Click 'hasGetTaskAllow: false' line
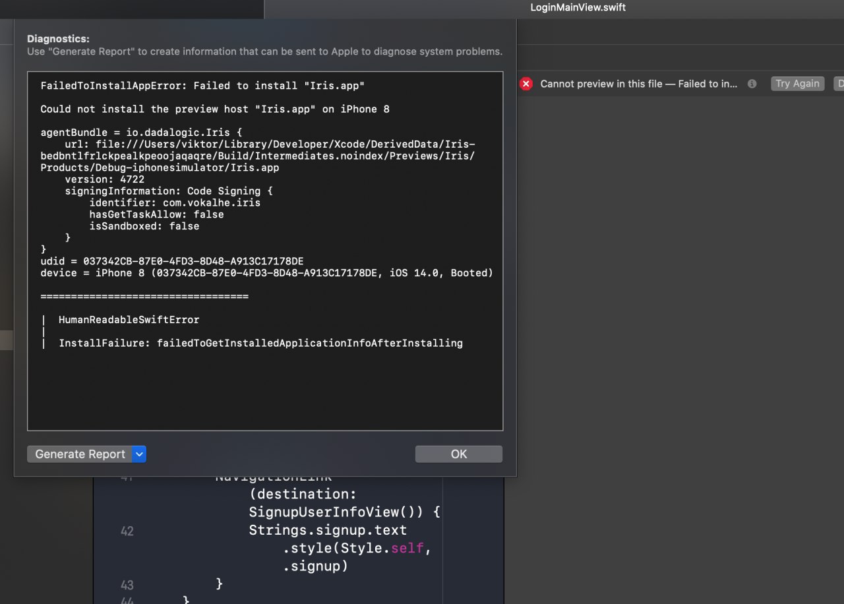Viewport: 844px width, 604px height. [x=156, y=214]
